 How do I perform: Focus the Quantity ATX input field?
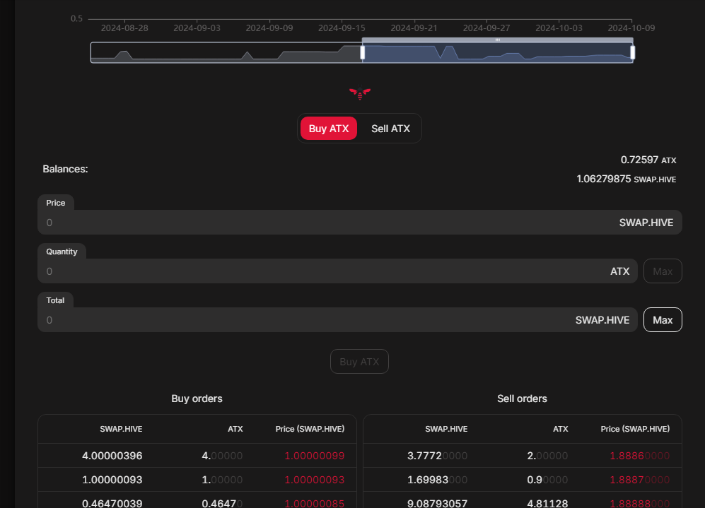pyautogui.click(x=337, y=271)
